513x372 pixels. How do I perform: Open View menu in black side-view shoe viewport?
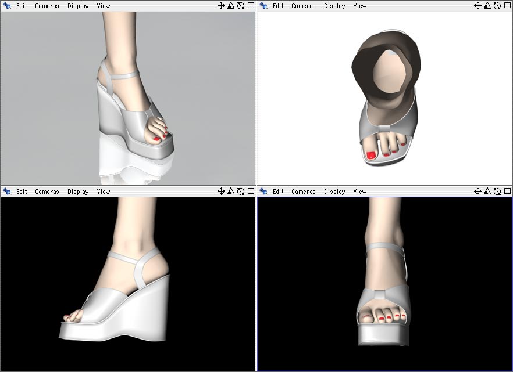[x=104, y=192]
